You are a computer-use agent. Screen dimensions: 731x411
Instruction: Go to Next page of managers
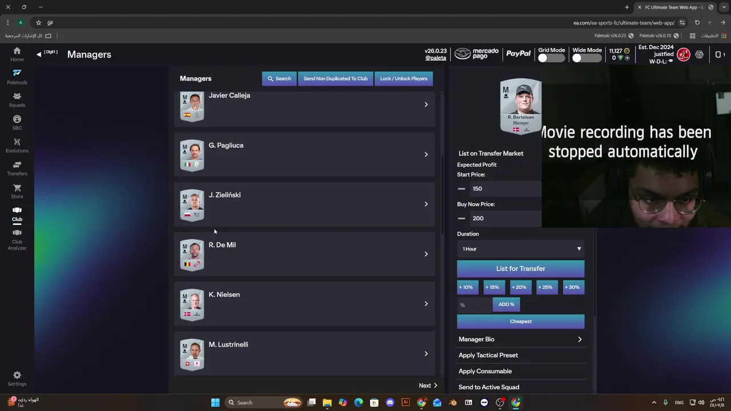428,385
